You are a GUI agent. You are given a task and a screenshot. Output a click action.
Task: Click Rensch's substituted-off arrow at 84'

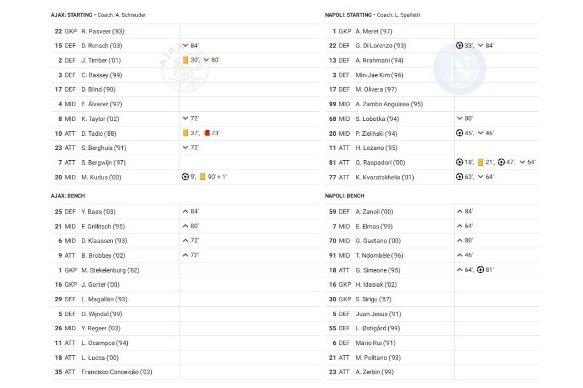tap(186, 46)
